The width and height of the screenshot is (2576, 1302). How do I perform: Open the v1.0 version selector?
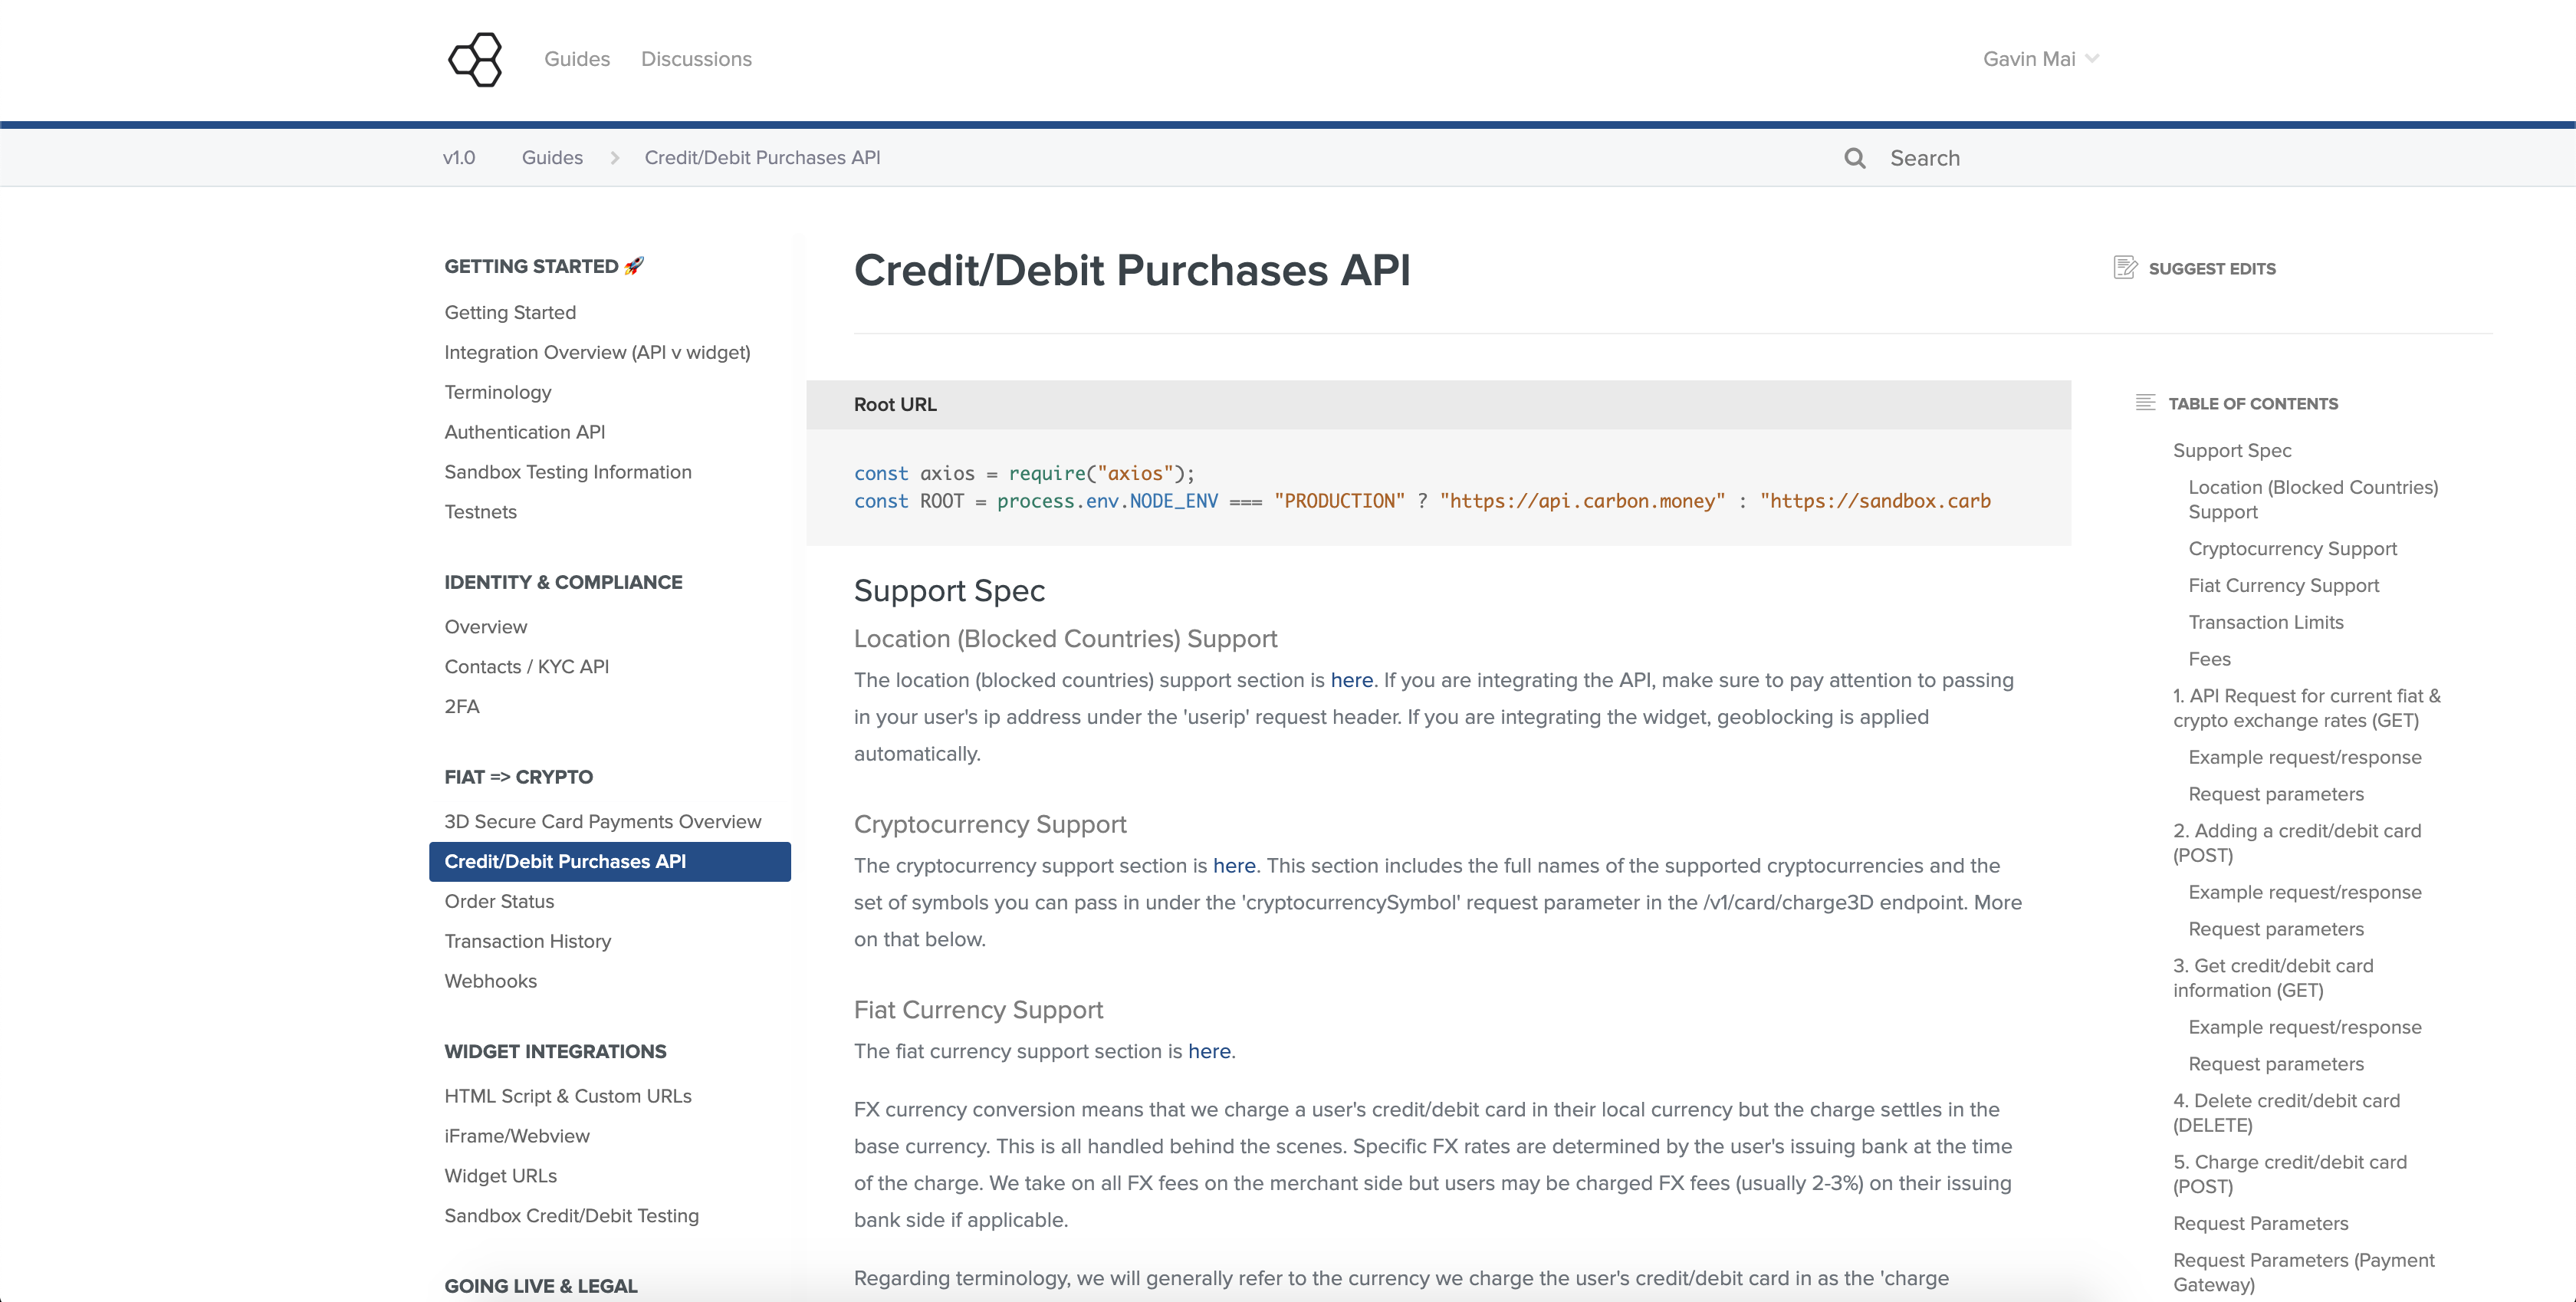(459, 157)
